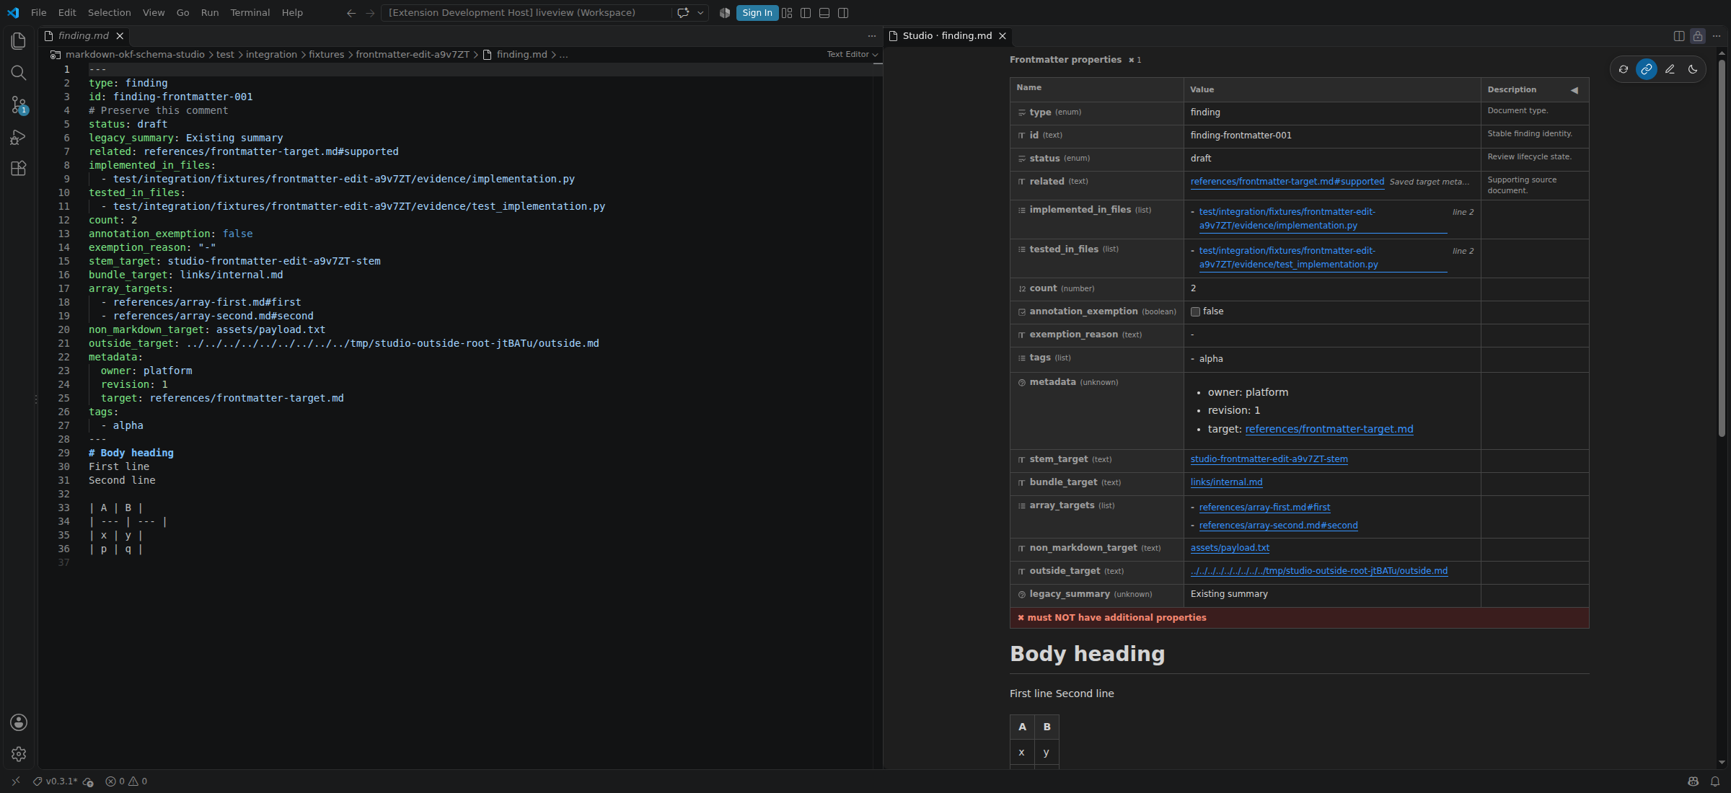Click the 'Existing summary' value cell
Viewport: 1731px width, 793px height.
[x=1331, y=595]
